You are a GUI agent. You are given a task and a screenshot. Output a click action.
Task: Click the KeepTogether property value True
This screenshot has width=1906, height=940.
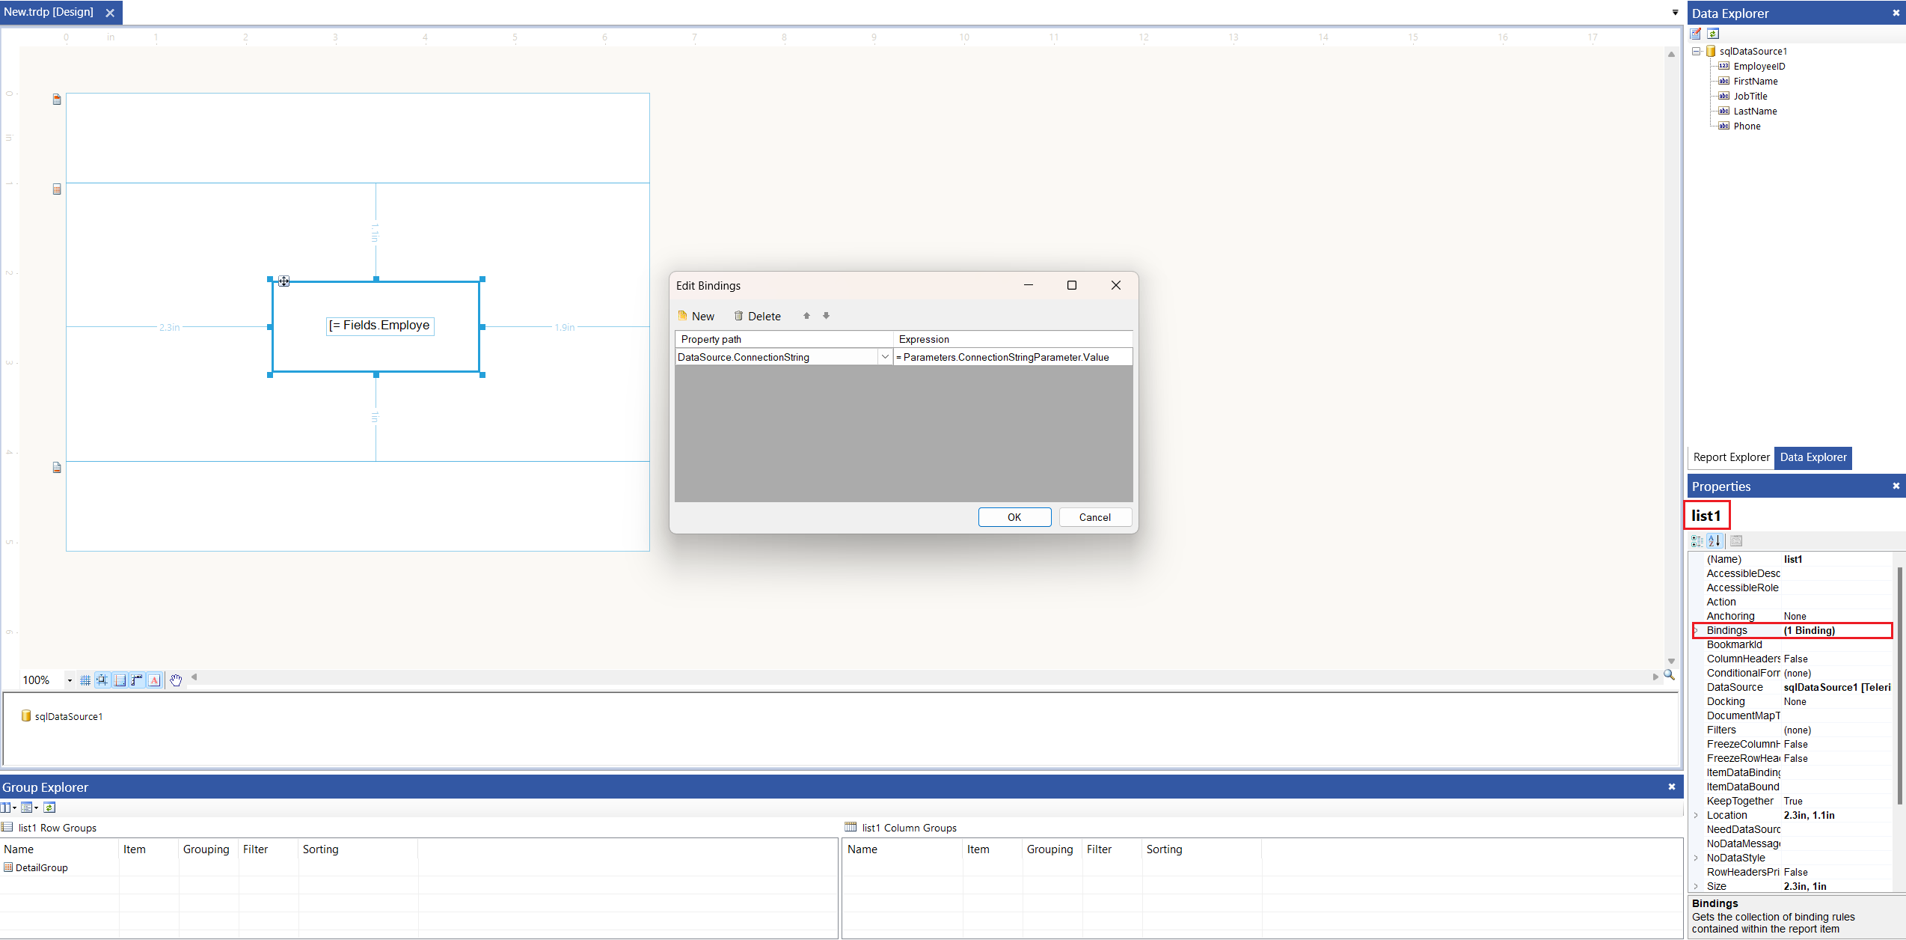[x=1836, y=801]
